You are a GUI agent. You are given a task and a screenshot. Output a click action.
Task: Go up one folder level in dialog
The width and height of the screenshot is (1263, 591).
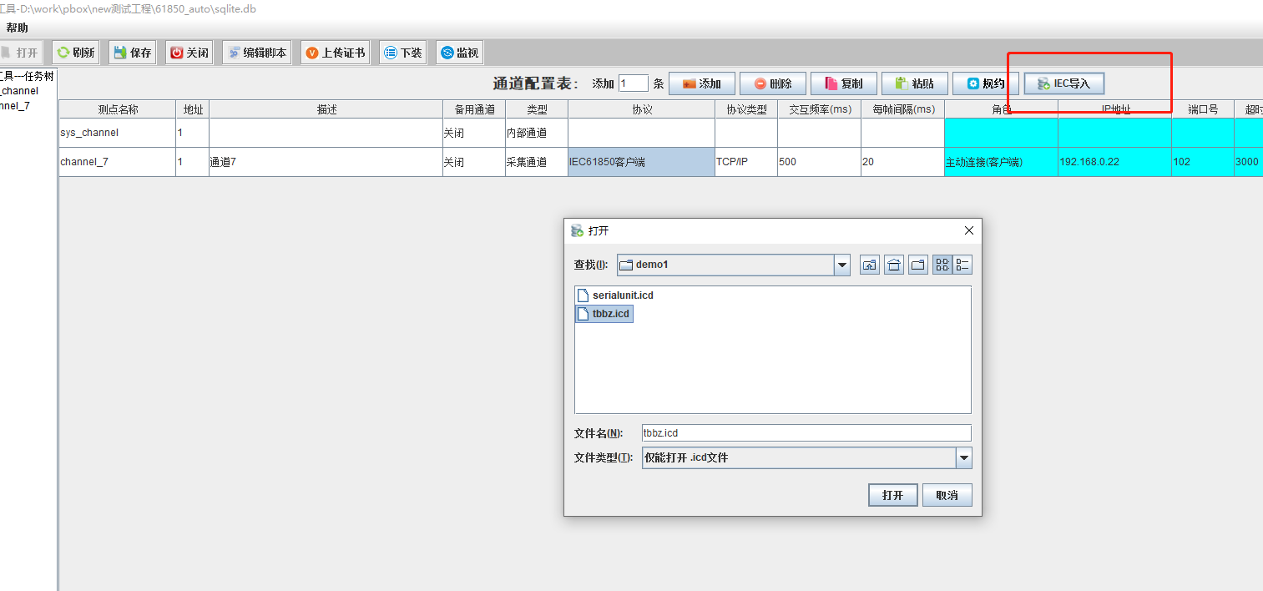click(870, 265)
